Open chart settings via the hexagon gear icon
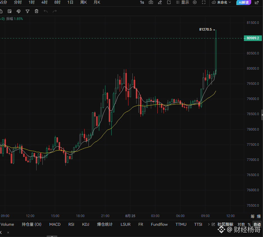The width and height of the screenshot is (263, 237). pyautogui.click(x=195, y=2)
